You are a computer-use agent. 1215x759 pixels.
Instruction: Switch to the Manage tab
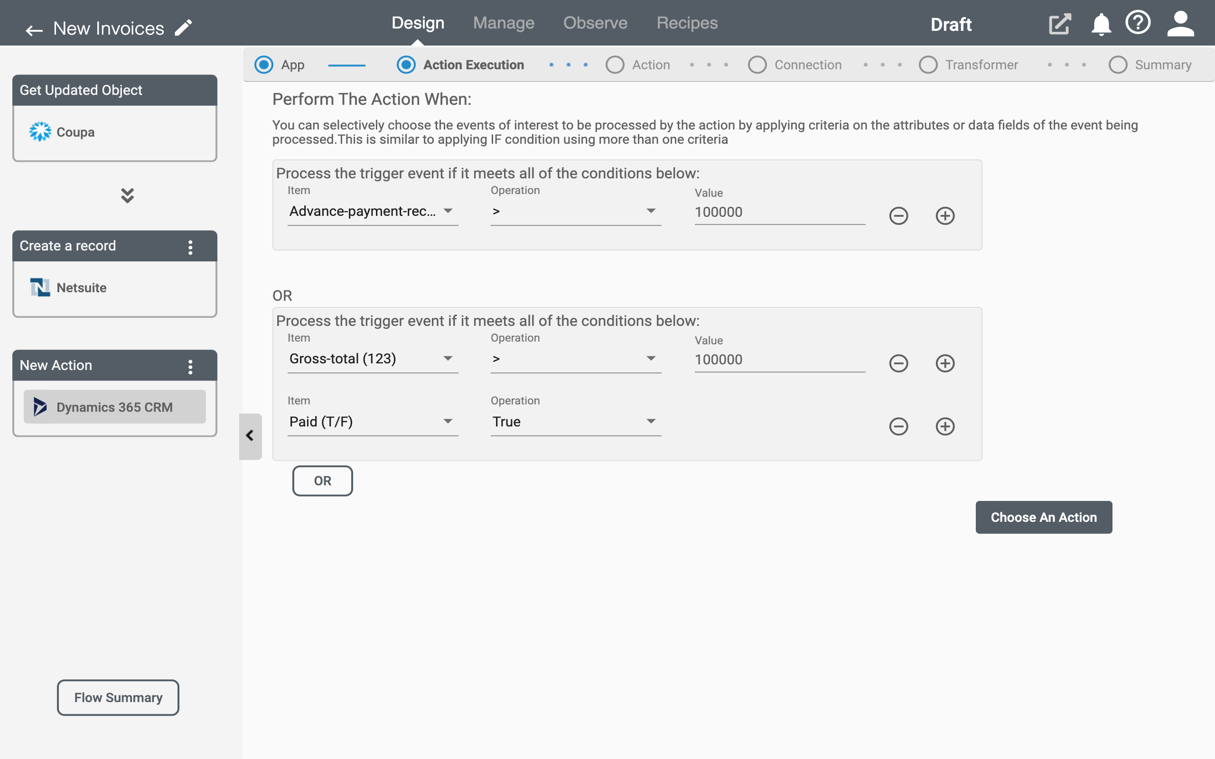click(504, 23)
